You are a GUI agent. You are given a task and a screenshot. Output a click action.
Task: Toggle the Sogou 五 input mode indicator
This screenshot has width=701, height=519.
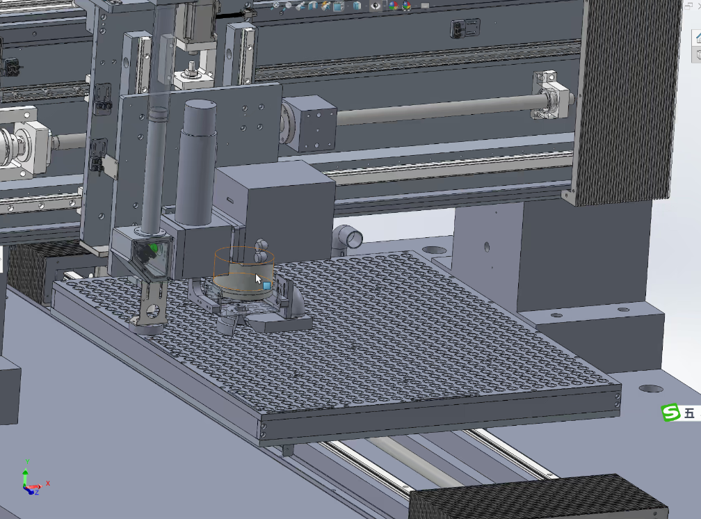pyautogui.click(x=690, y=413)
